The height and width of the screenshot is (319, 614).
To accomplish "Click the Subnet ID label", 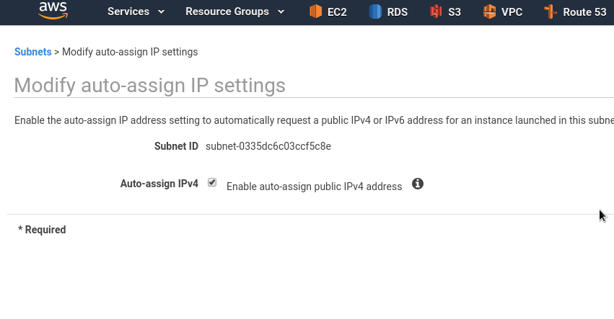I will (x=176, y=146).
